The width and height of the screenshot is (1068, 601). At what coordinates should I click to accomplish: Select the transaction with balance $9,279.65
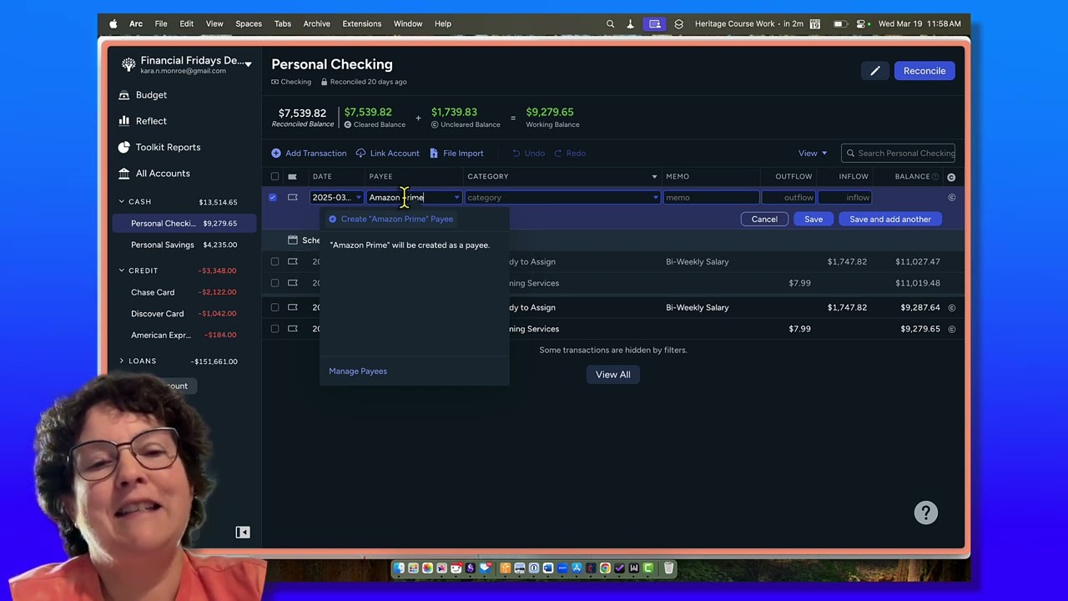[275, 329]
